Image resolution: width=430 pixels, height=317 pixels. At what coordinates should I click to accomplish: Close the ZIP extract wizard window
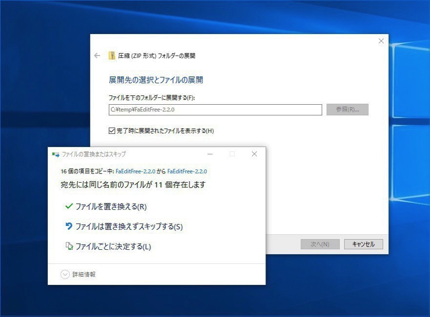381,41
